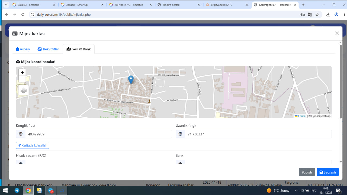Switch to the Rekvizitlar tab
Screen dimensions: 347x195
[x=48, y=49]
